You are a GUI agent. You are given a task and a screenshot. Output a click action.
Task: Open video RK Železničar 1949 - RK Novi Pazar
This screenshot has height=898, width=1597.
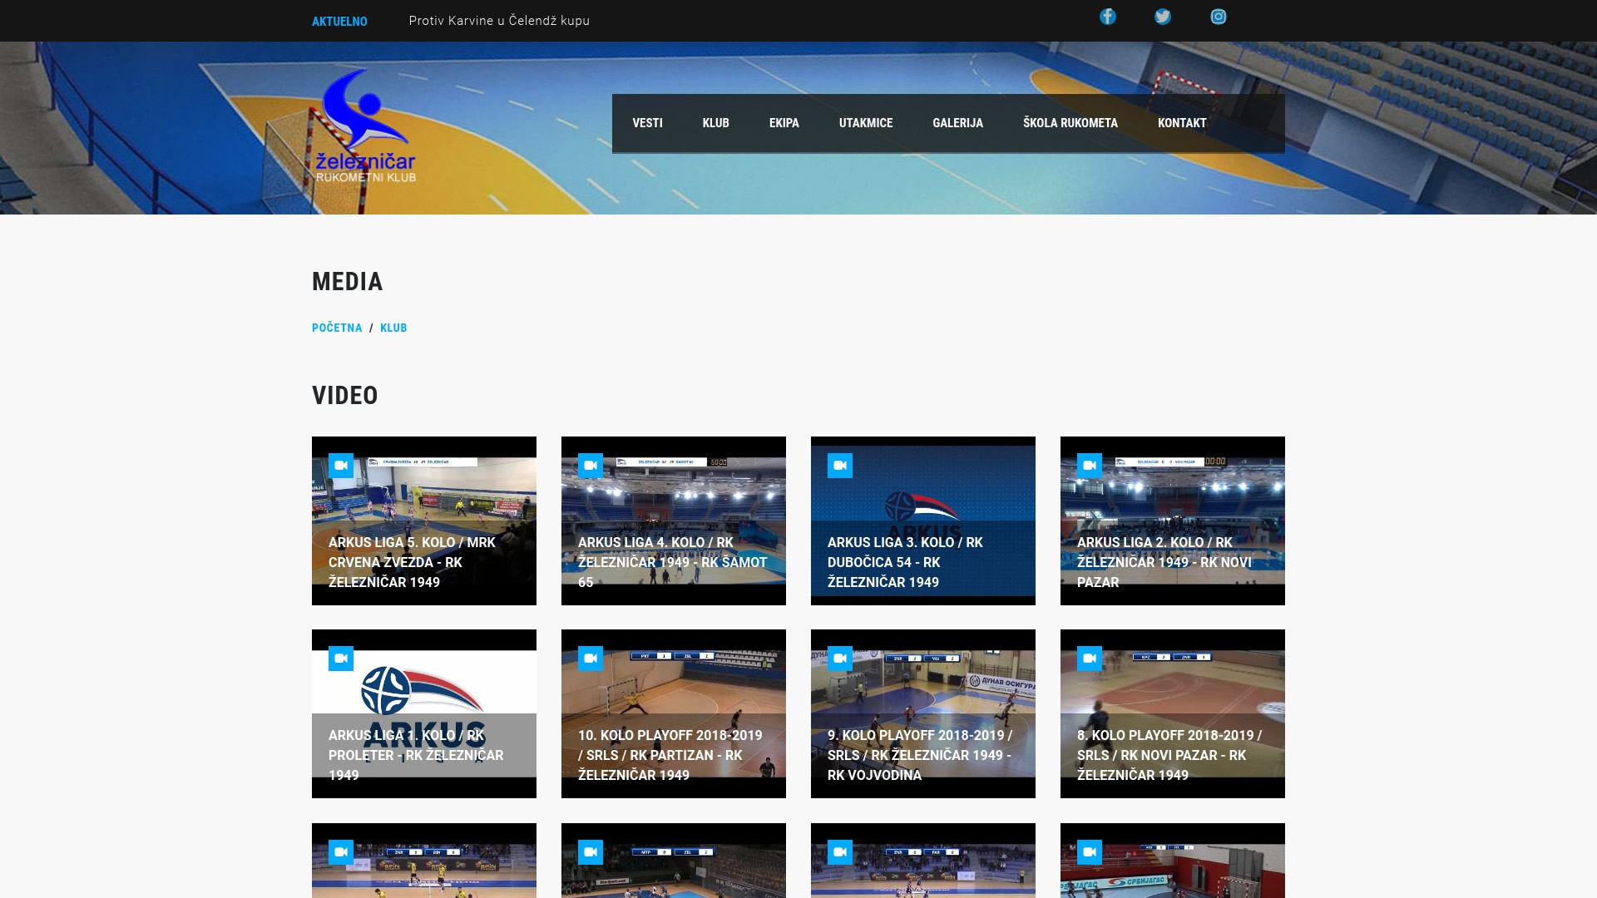click(1173, 521)
